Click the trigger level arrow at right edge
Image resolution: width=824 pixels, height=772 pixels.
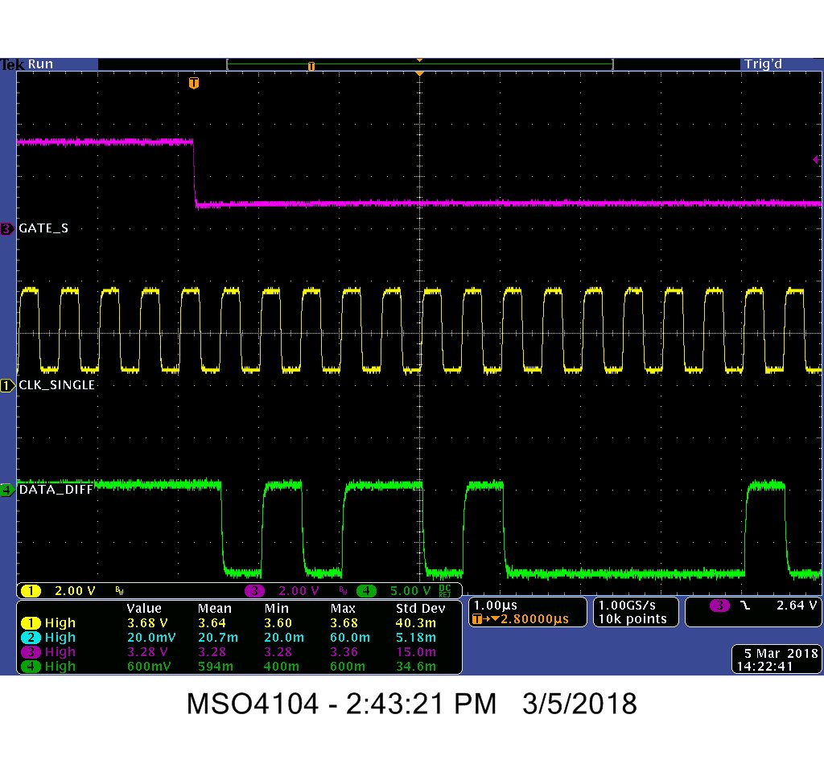click(x=818, y=160)
